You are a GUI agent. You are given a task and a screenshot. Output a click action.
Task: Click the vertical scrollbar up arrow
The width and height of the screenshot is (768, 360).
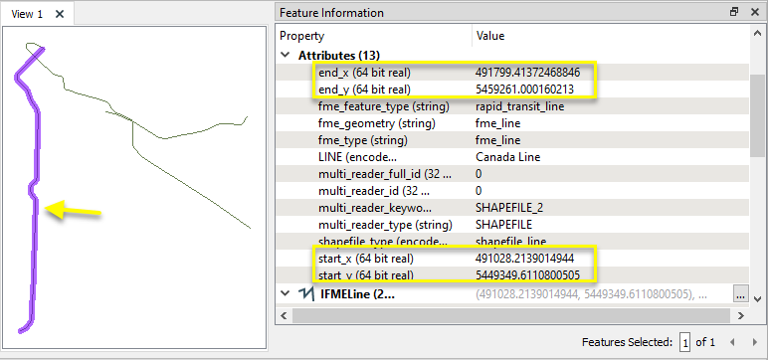[x=757, y=33]
